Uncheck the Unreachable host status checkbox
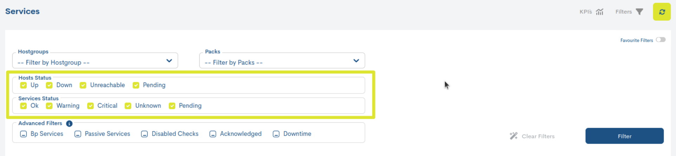 coord(83,85)
